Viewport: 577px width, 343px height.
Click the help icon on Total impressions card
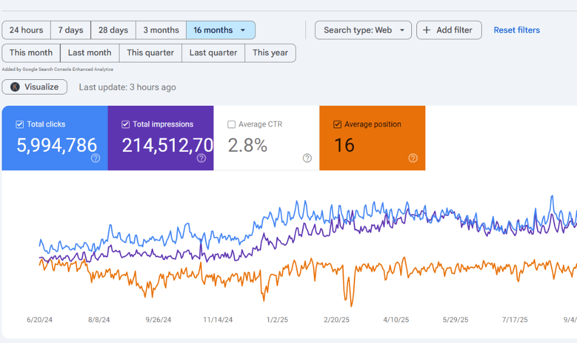(201, 159)
